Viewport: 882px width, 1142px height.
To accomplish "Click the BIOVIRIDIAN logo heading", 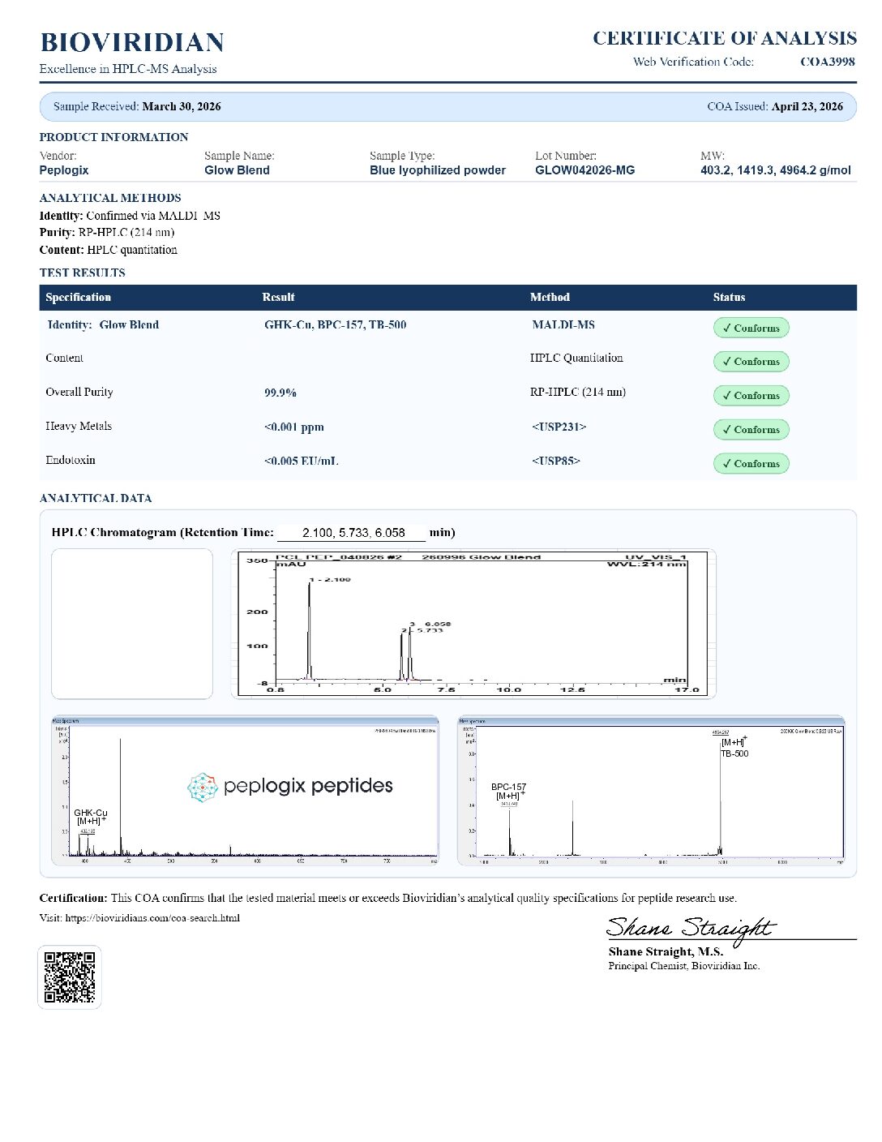I will 132,42.
